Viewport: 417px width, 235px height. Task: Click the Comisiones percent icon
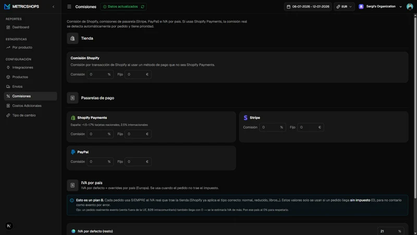8,96
